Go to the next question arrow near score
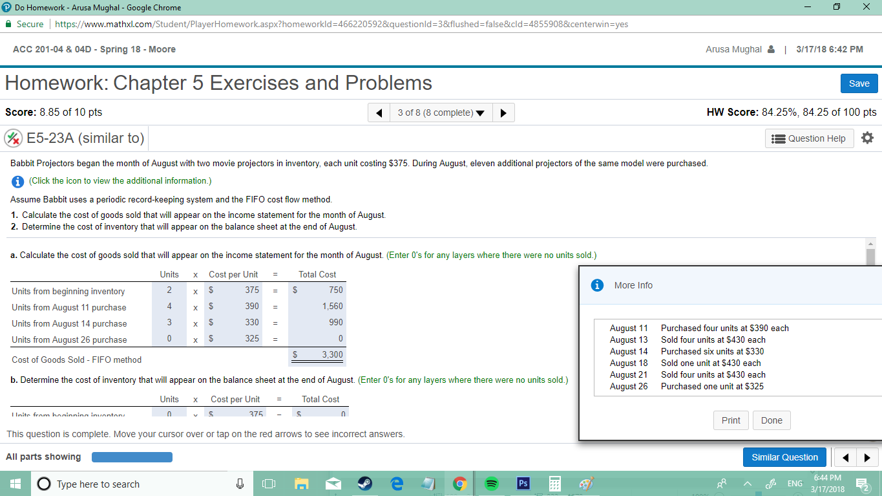This screenshot has width=882, height=496. (503, 113)
